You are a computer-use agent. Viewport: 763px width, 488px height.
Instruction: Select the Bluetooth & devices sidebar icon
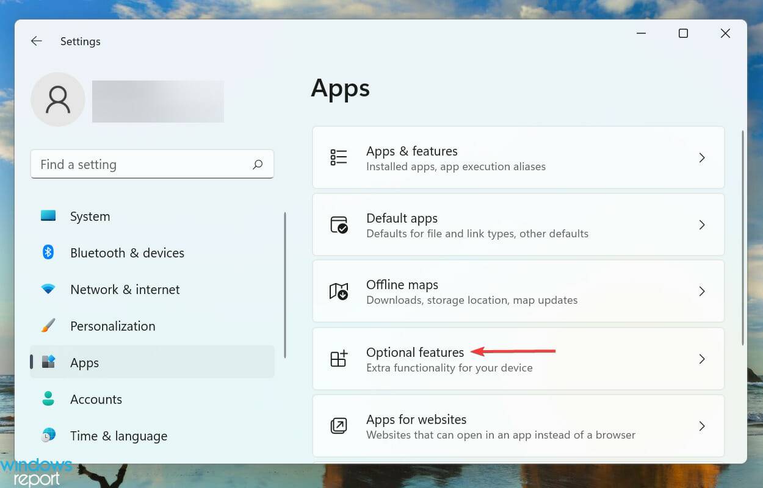point(49,253)
